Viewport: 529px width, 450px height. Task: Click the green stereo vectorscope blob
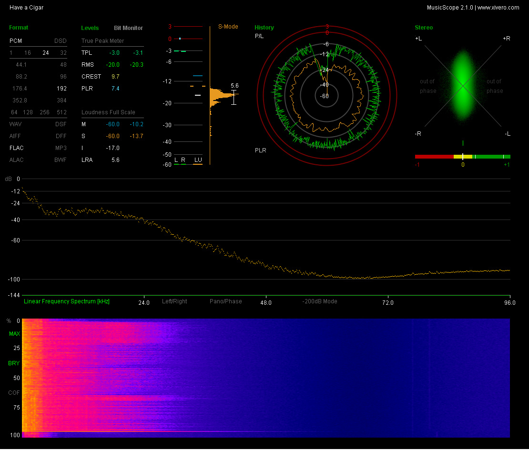coord(462,86)
